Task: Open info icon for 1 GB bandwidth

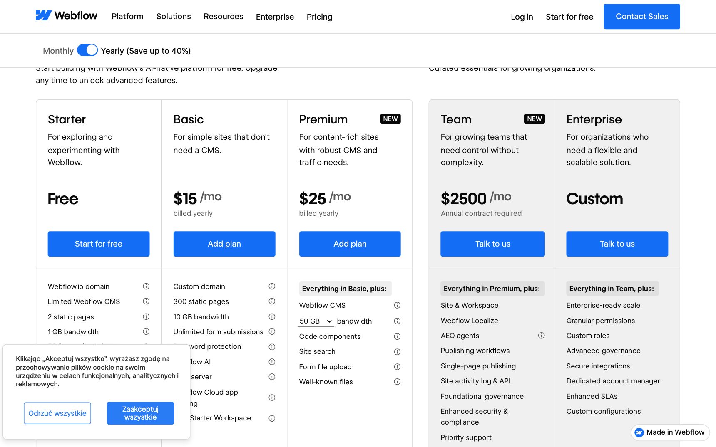Action: (x=146, y=331)
